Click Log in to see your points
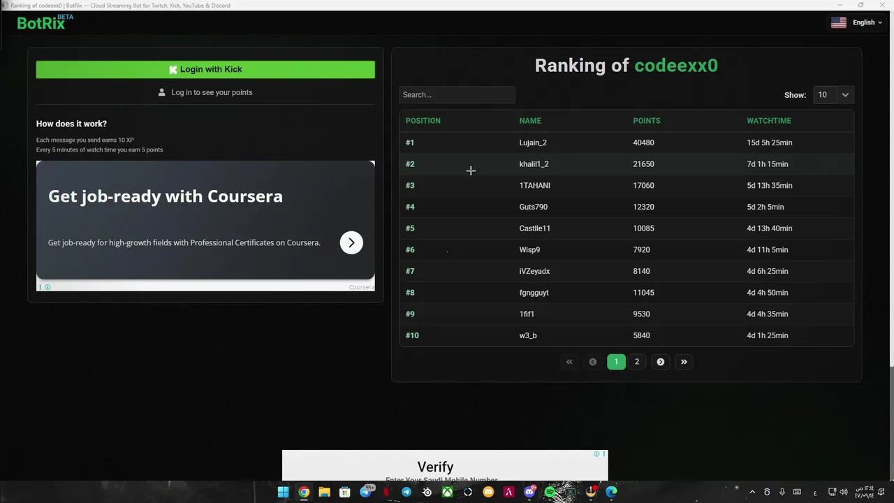 205,92
